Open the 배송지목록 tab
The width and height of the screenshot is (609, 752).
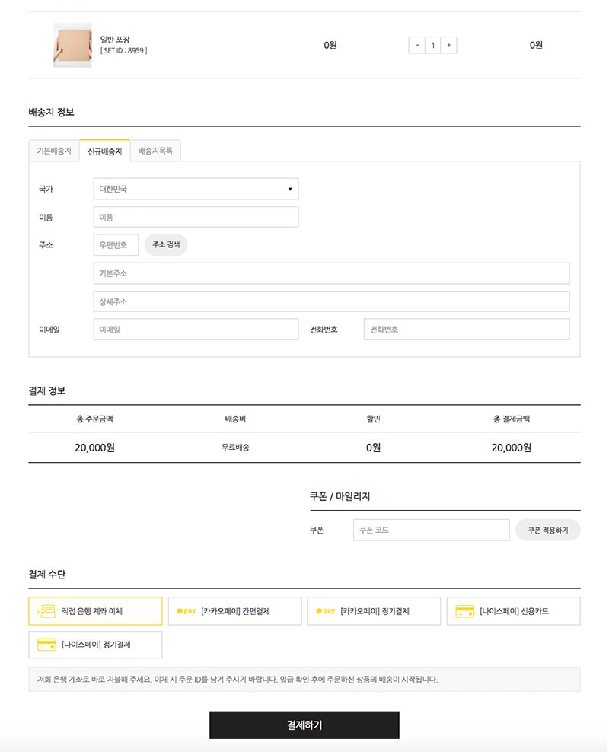[x=155, y=151]
